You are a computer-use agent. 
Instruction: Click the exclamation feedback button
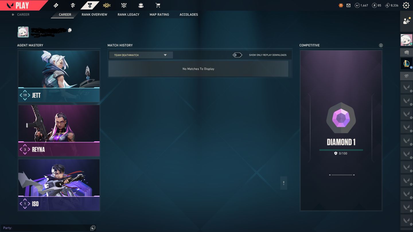(x=284, y=183)
